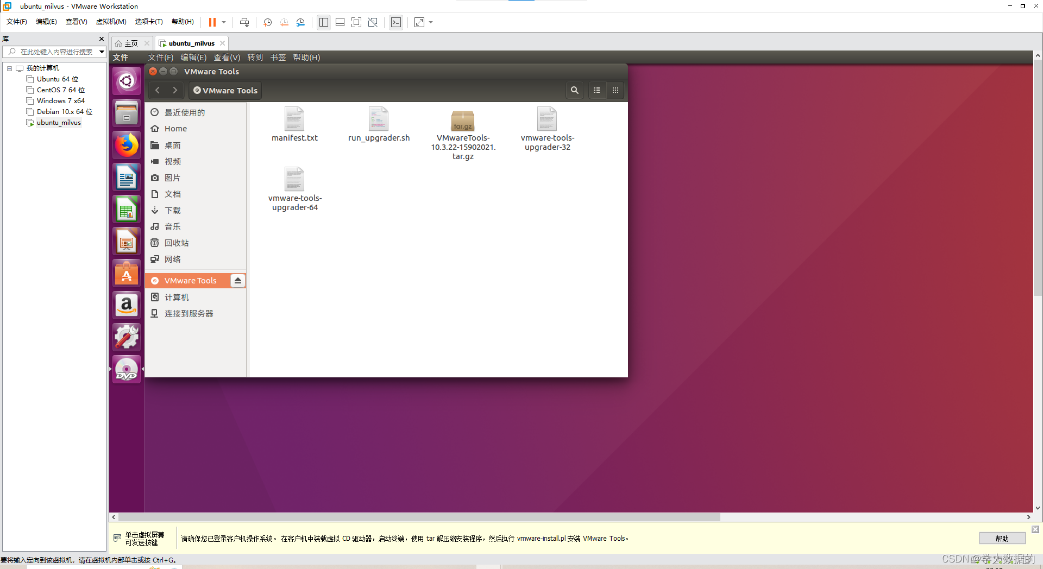Image resolution: width=1043 pixels, height=569 pixels.
Task: Click the revert to snapshot icon
Action: click(x=284, y=22)
